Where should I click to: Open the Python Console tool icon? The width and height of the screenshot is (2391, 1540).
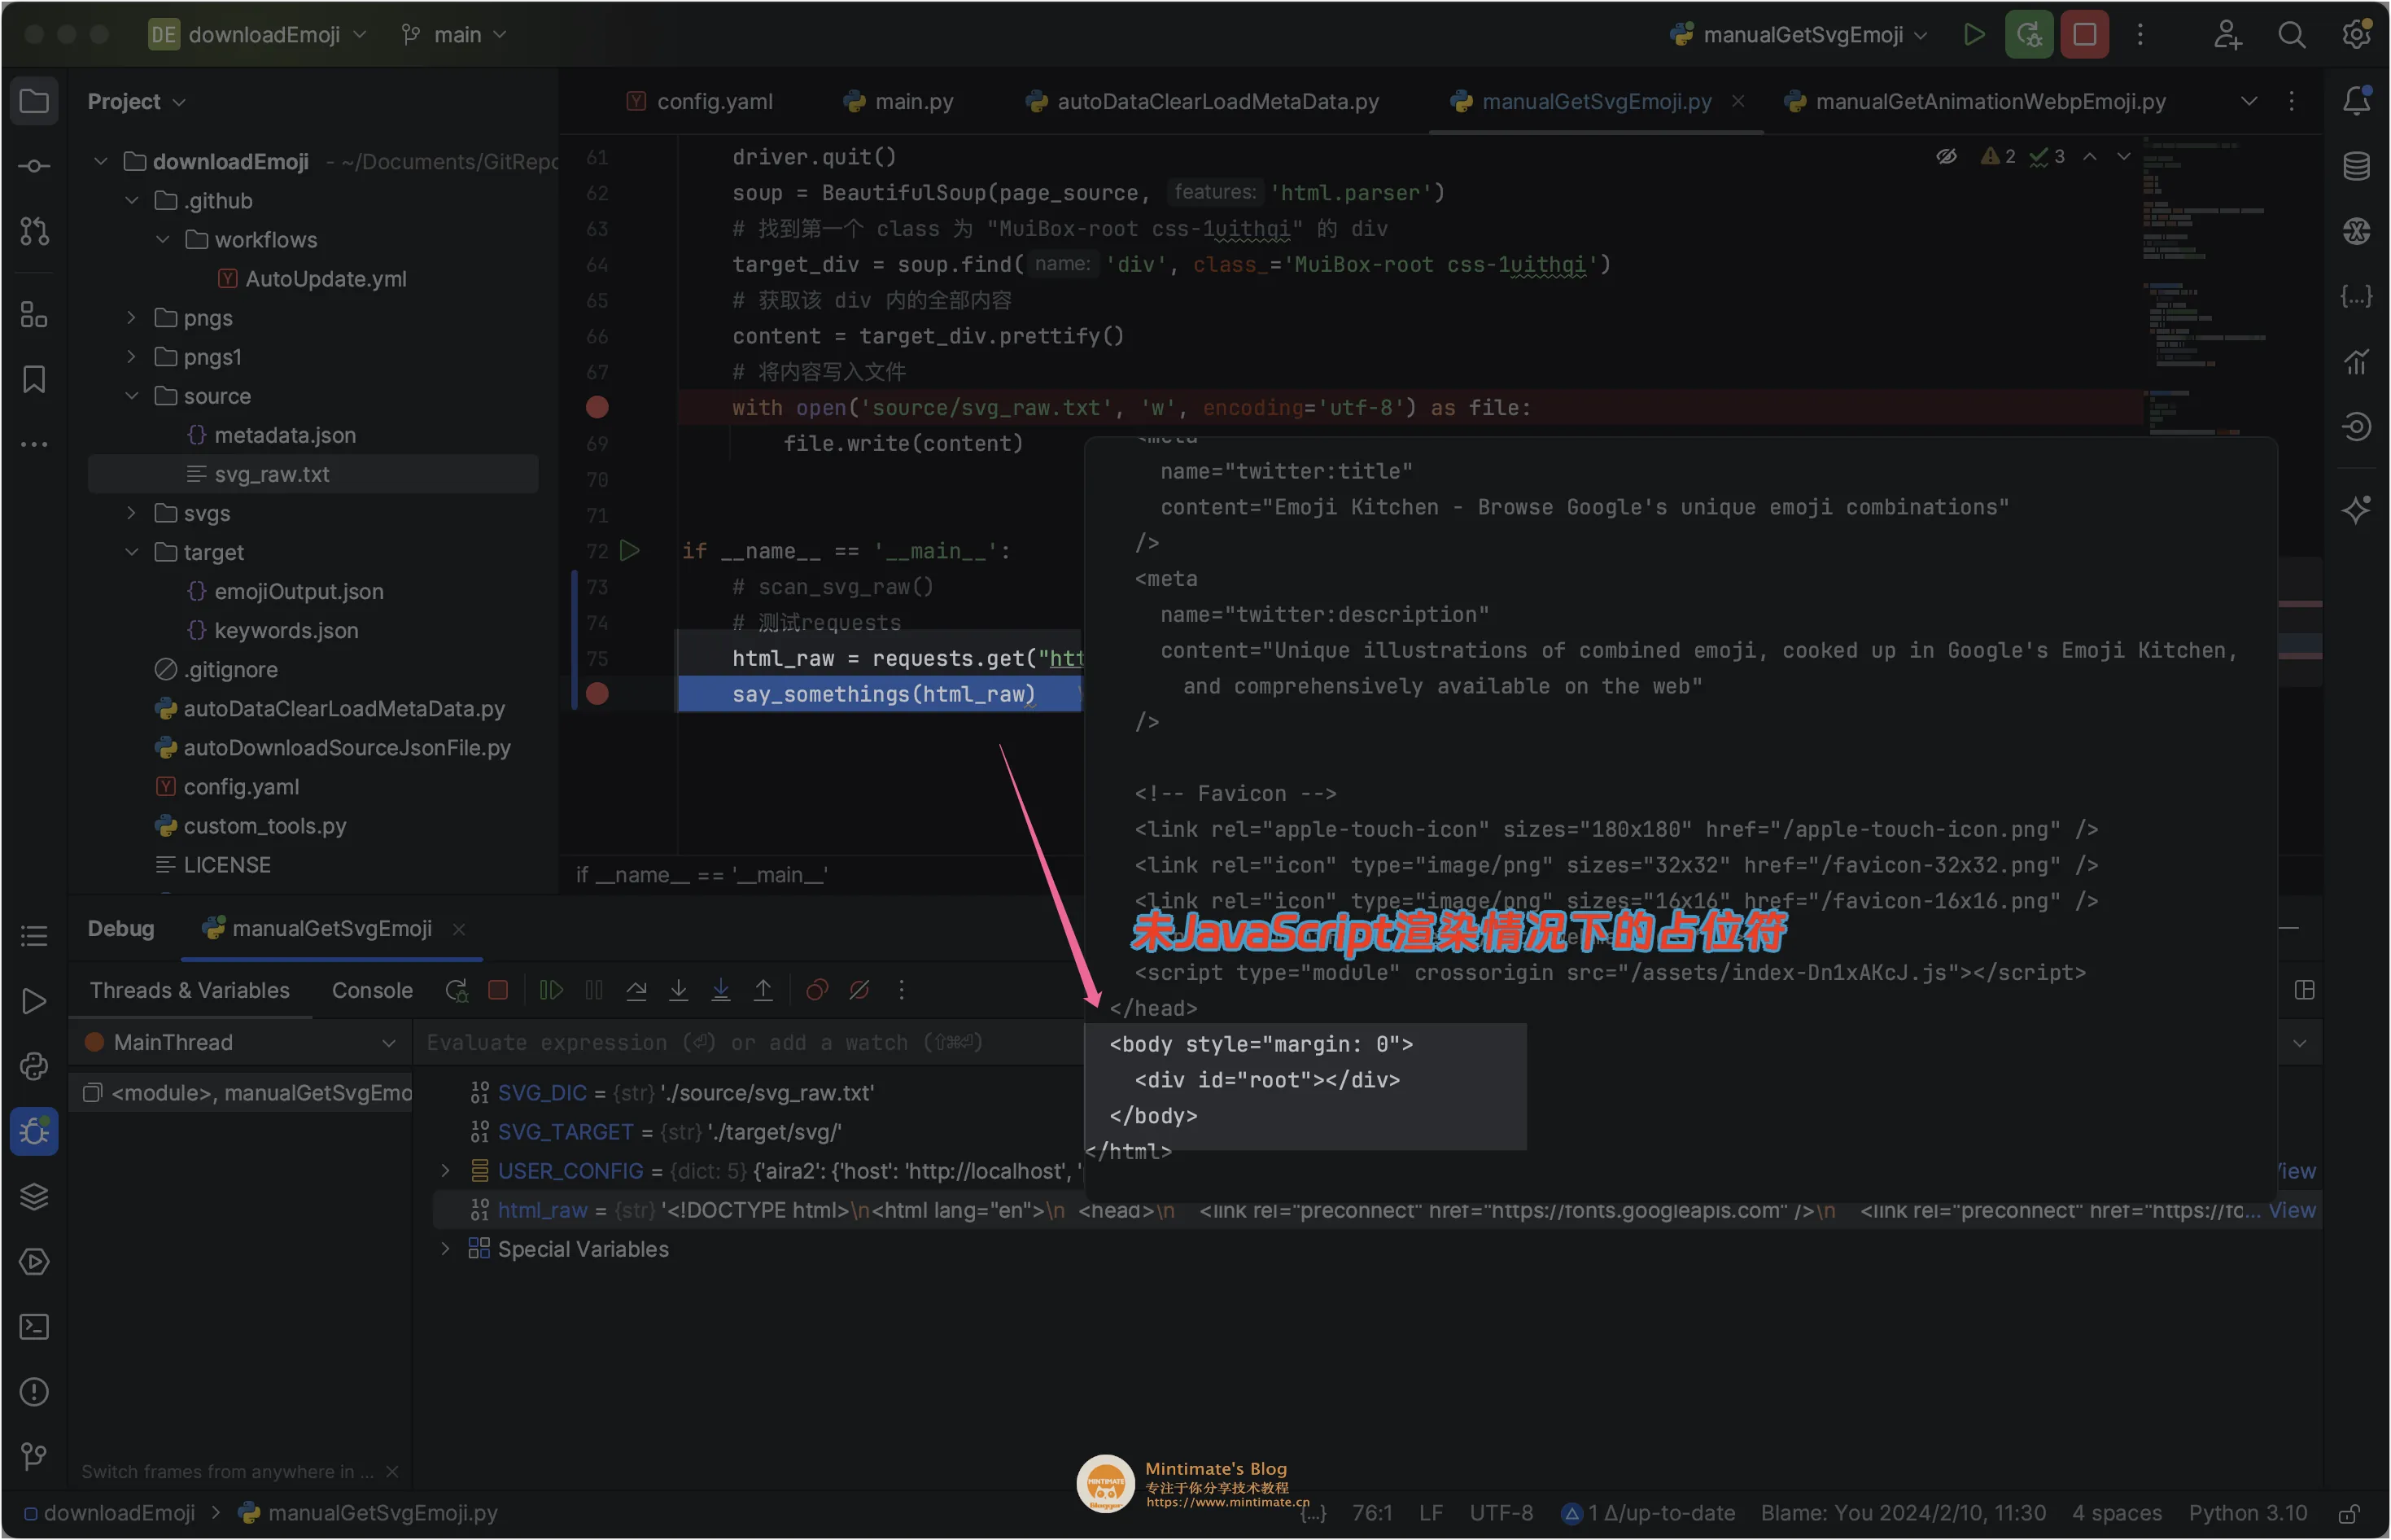(x=34, y=1066)
